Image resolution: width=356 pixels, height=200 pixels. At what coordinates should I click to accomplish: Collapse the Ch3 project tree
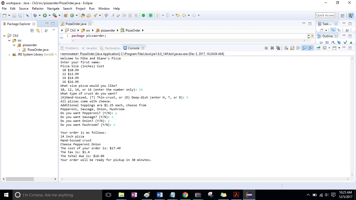click(x=4, y=36)
